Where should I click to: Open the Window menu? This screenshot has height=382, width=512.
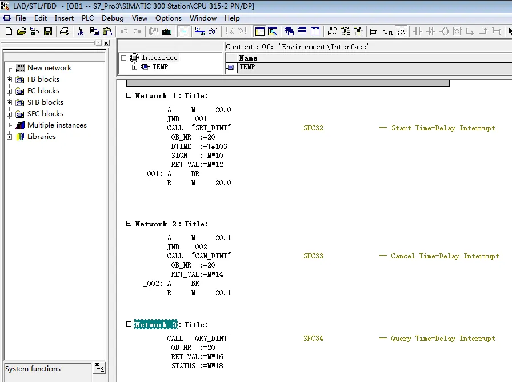tap(203, 18)
